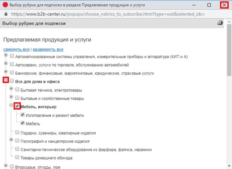
Task: Expand the 'Автосервис' category node
Action: [x=6, y=64]
